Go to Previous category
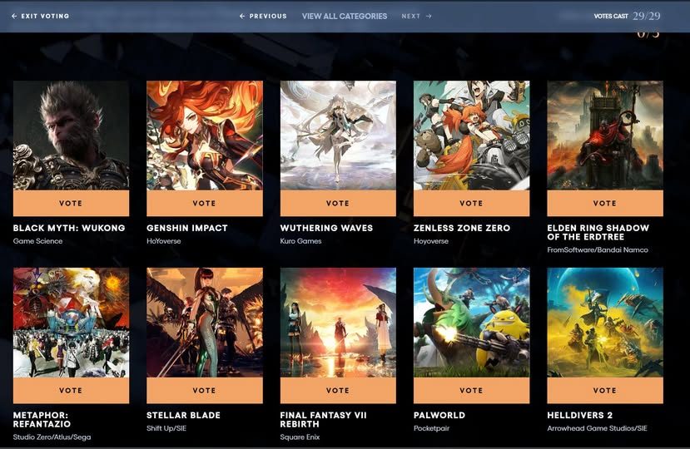The width and height of the screenshot is (690, 449). (263, 16)
